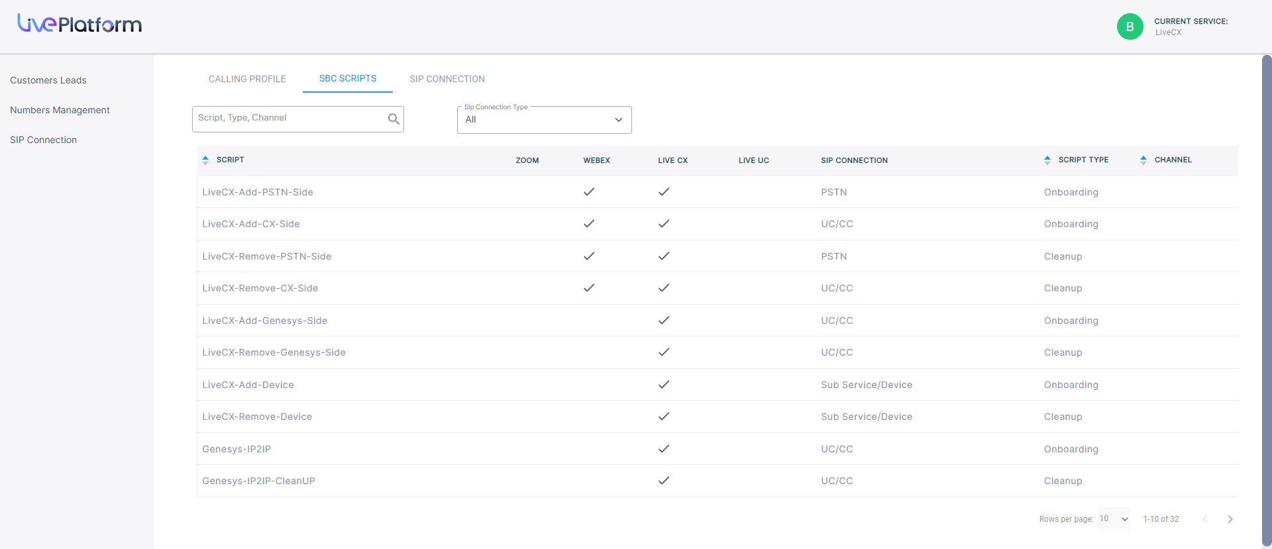1272x549 pixels.
Task: Sort by Script Type arrow icon
Action: click(1047, 160)
